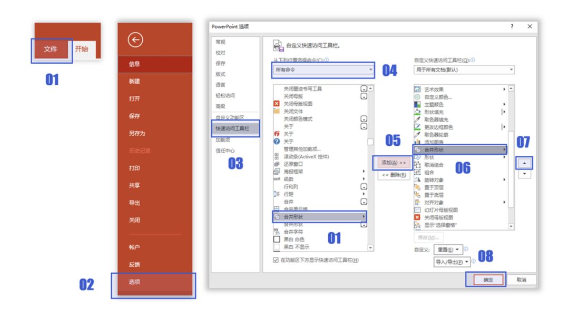Click the 添加(A) >> button

[394, 163]
